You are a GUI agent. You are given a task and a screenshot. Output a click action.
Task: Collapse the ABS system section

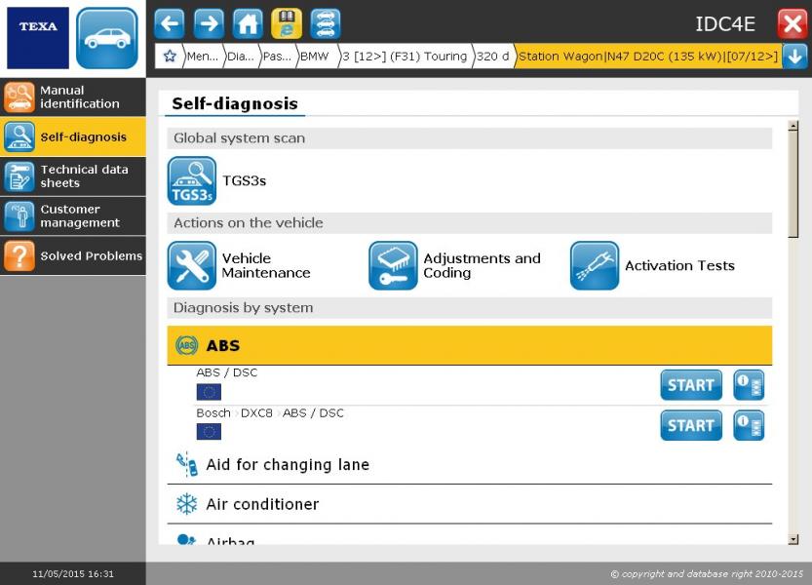(x=470, y=345)
